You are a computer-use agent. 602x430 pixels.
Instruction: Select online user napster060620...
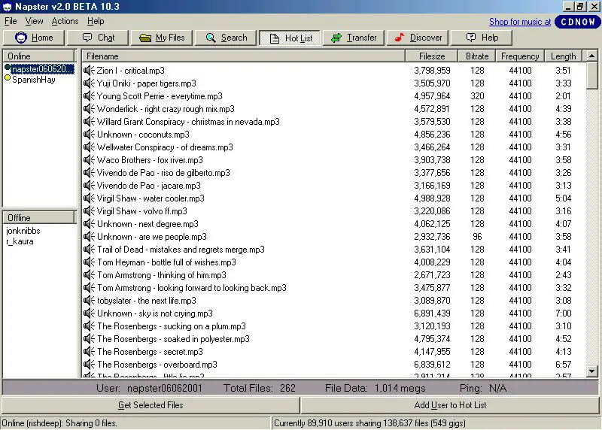42,69
